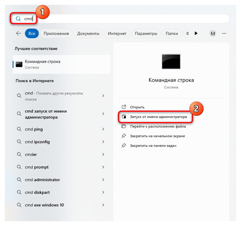Viewport: 241px width, 226px height.
Task: Click the search icon beside cmd administrator
Action: click(x=19, y=180)
